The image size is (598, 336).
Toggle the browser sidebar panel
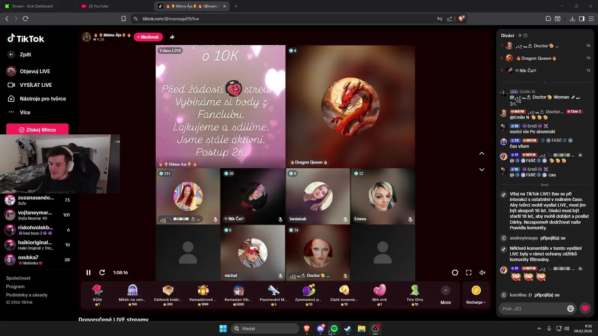tap(582, 19)
